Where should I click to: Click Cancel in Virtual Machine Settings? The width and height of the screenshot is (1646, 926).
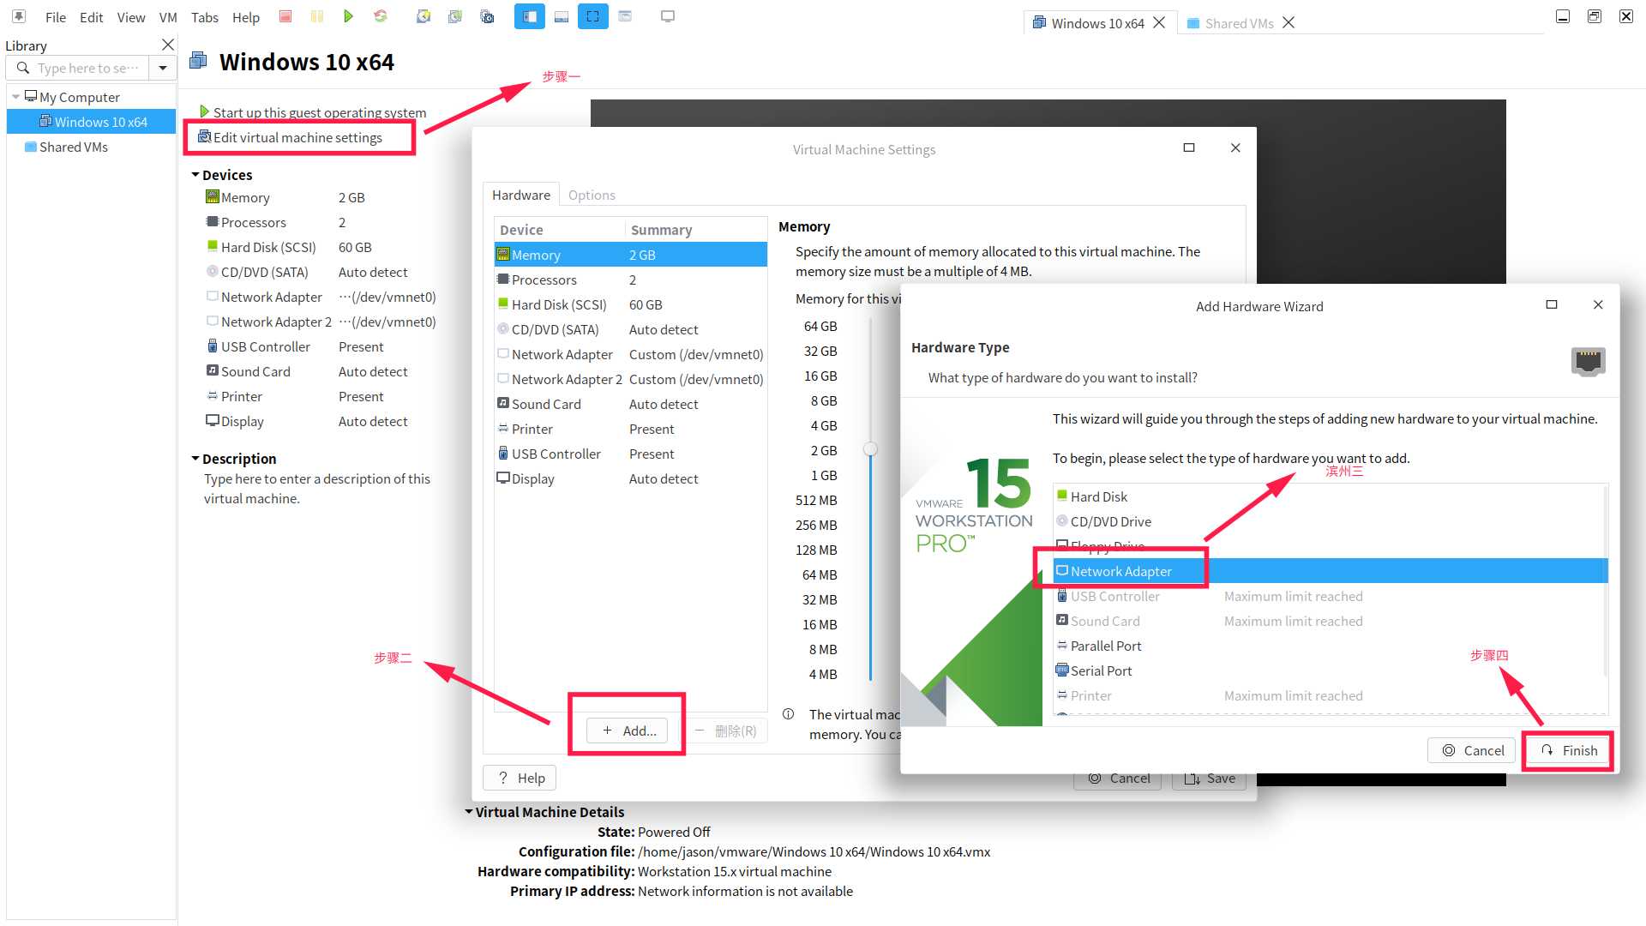click(x=1118, y=780)
